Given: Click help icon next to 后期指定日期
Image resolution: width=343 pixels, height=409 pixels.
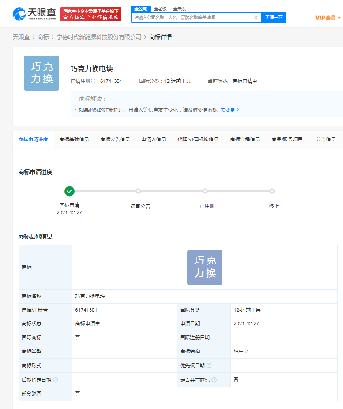Looking at the screenshot, I should (56, 379).
